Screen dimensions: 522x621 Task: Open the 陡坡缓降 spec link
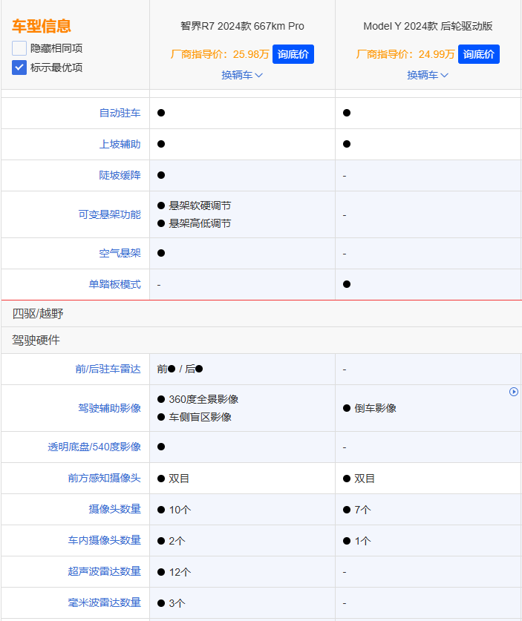click(x=120, y=175)
